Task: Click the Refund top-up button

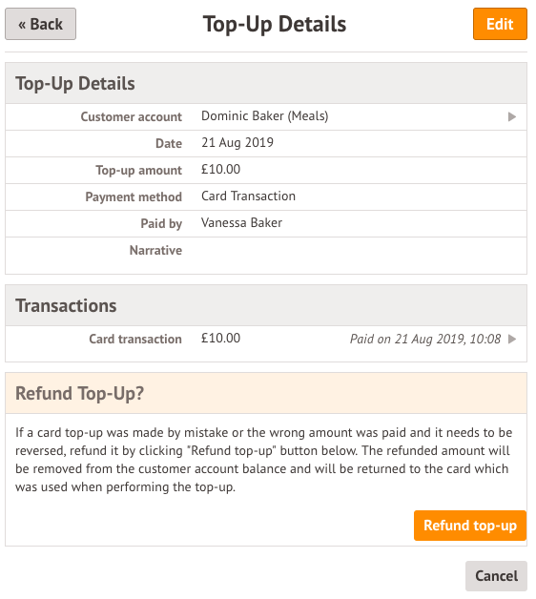Action: tap(470, 526)
